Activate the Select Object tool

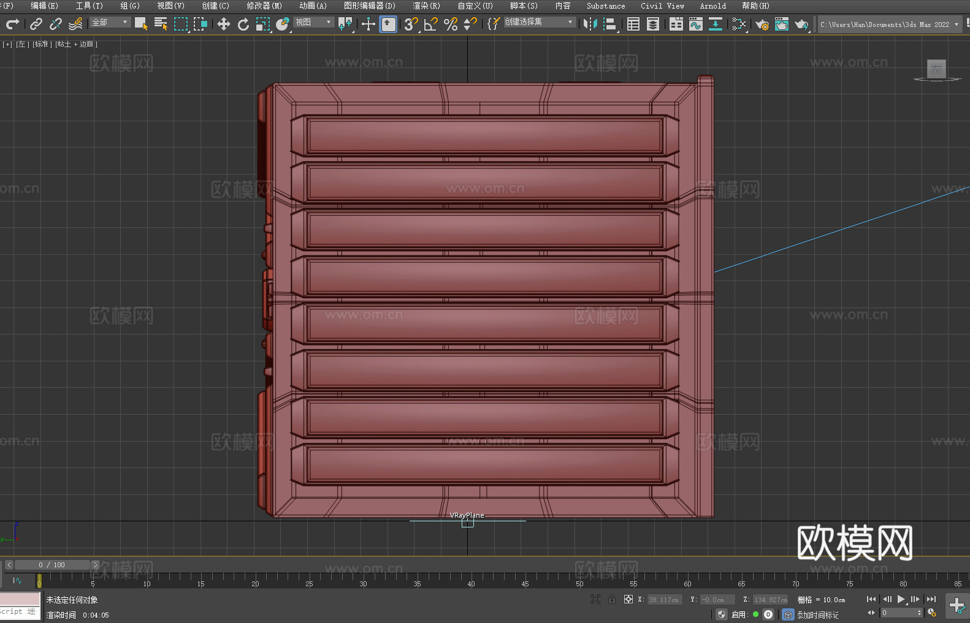pos(141,24)
